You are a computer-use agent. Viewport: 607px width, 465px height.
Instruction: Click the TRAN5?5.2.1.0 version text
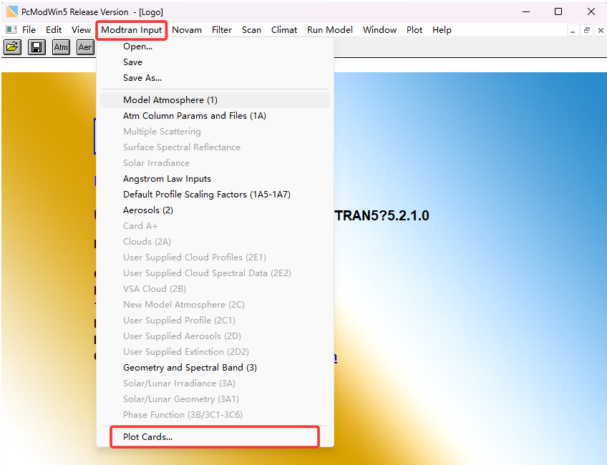(x=382, y=216)
